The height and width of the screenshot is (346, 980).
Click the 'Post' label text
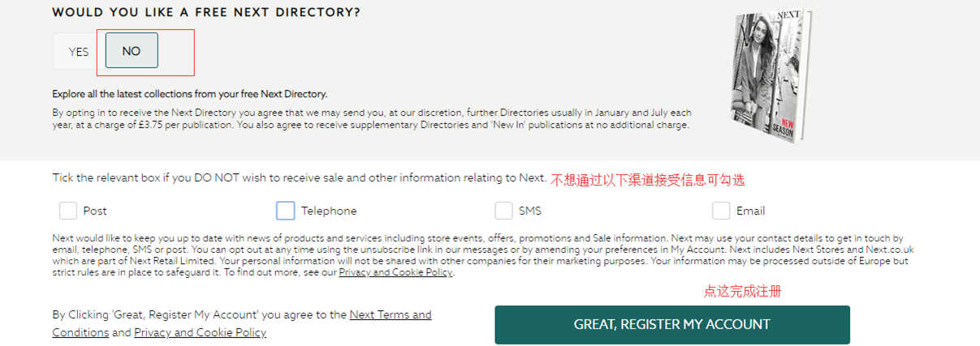95,211
